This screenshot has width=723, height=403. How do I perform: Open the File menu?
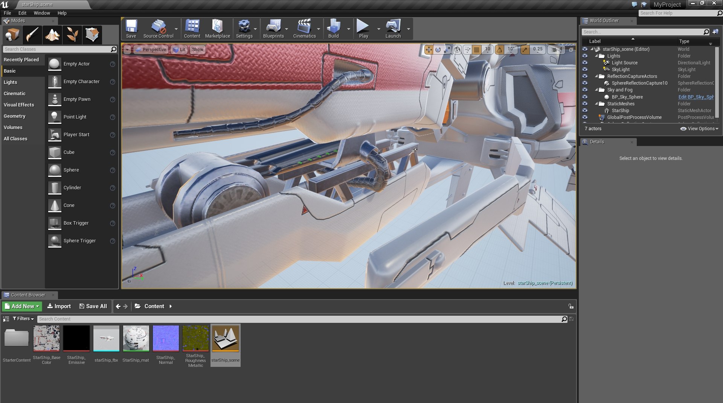coord(7,13)
